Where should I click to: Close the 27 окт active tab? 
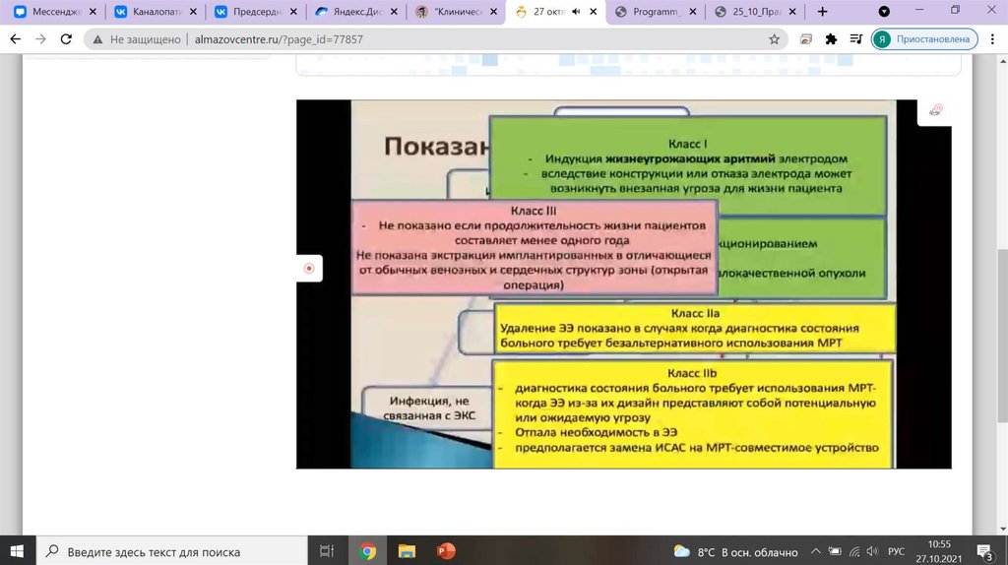pyautogui.click(x=594, y=12)
